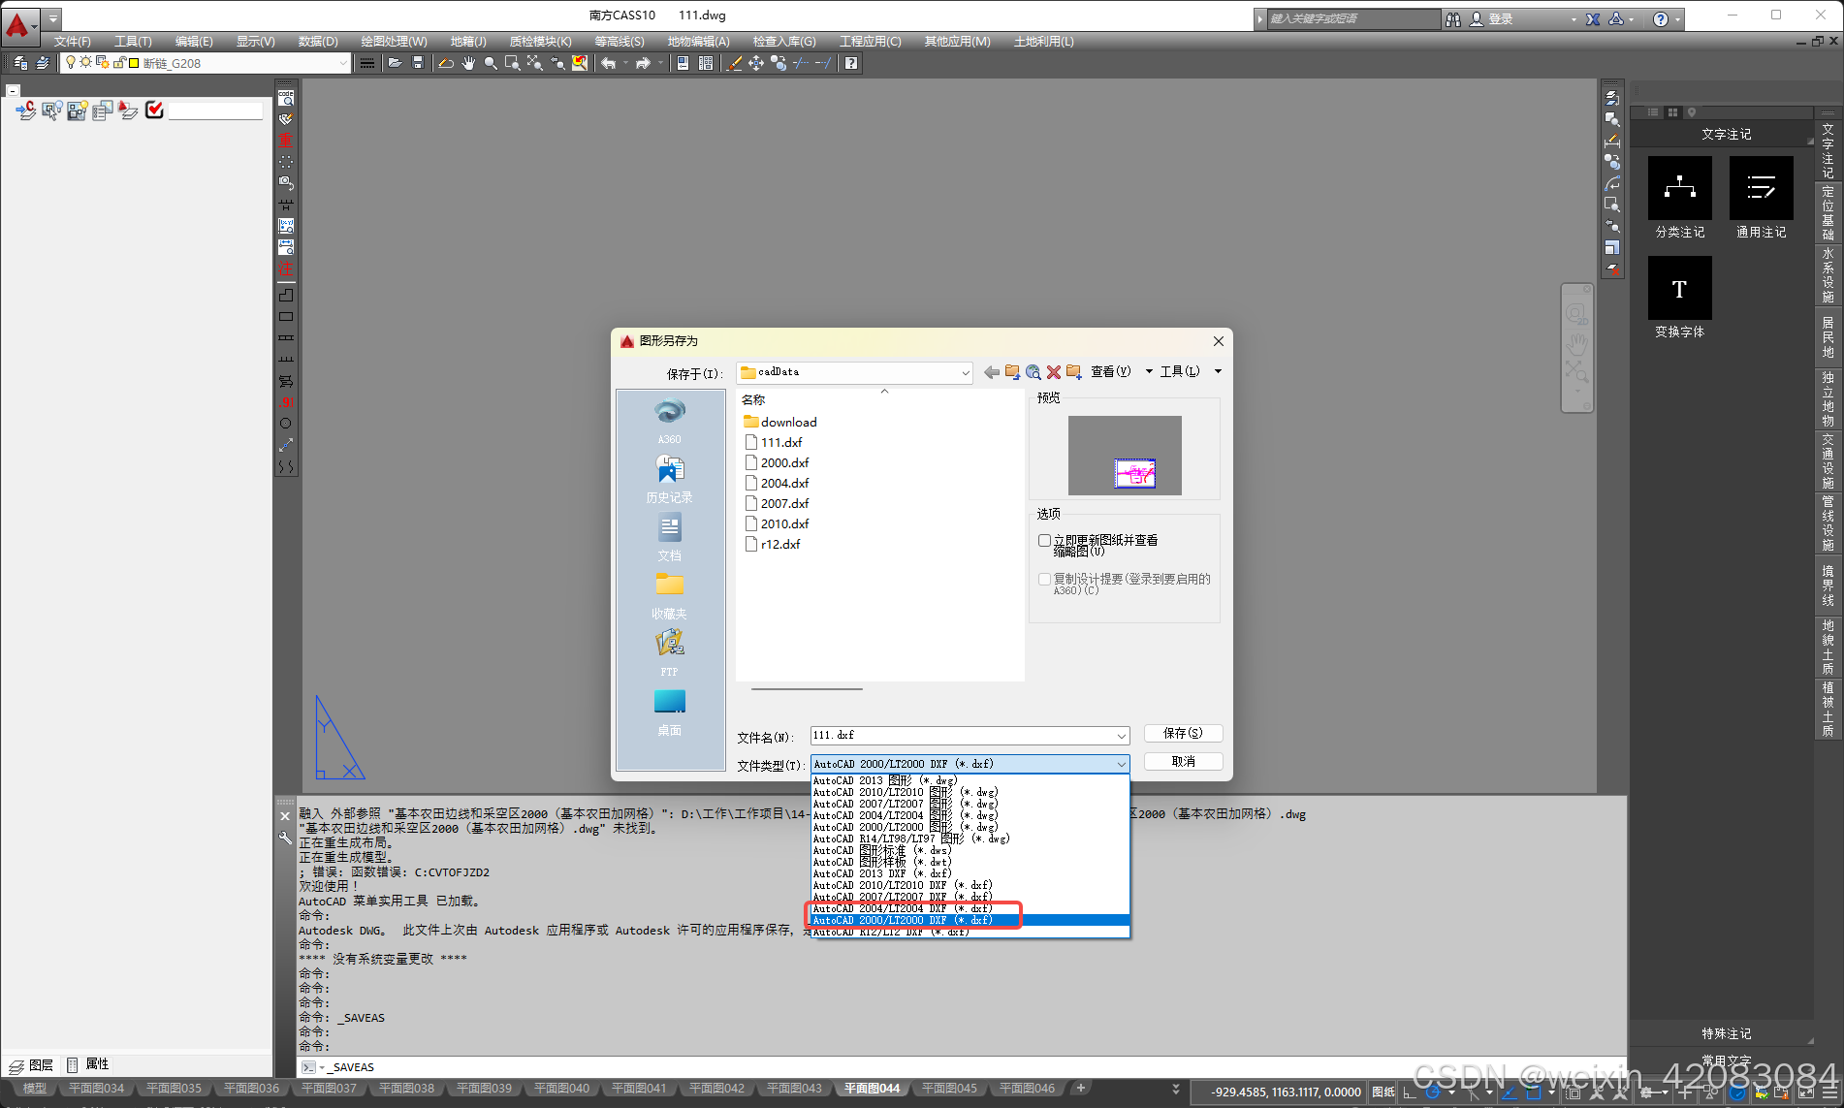
Task: Click the Zoom Extents tool icon
Action: (535, 63)
